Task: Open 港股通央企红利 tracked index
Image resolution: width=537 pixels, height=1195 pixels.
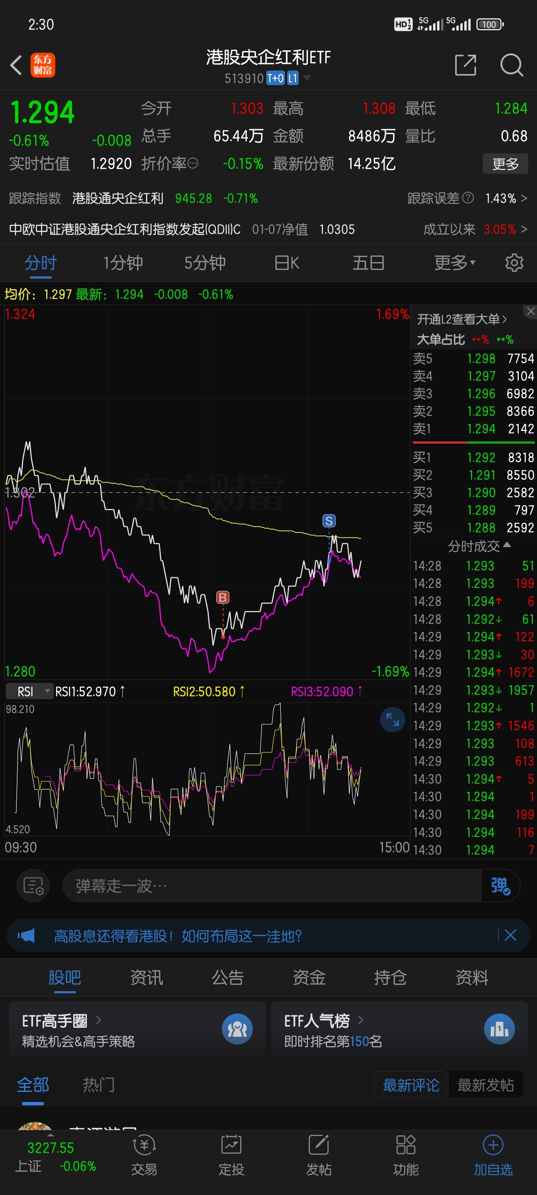Action: [118, 198]
